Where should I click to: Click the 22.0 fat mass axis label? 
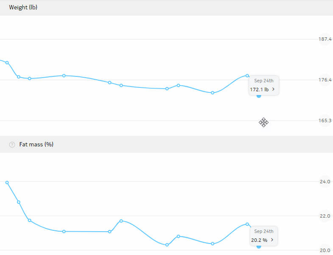(x=325, y=216)
